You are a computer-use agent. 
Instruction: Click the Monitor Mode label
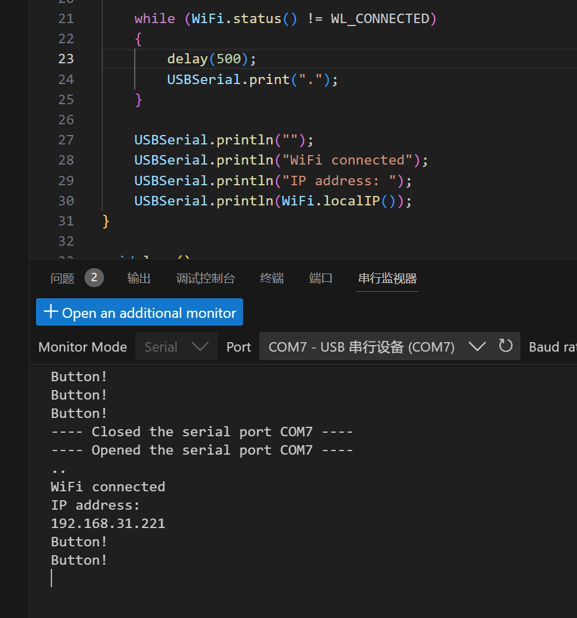pos(83,347)
